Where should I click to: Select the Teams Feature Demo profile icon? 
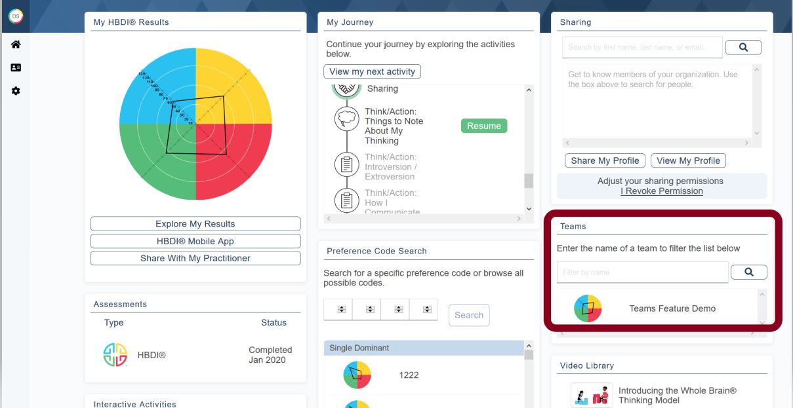[x=588, y=308]
